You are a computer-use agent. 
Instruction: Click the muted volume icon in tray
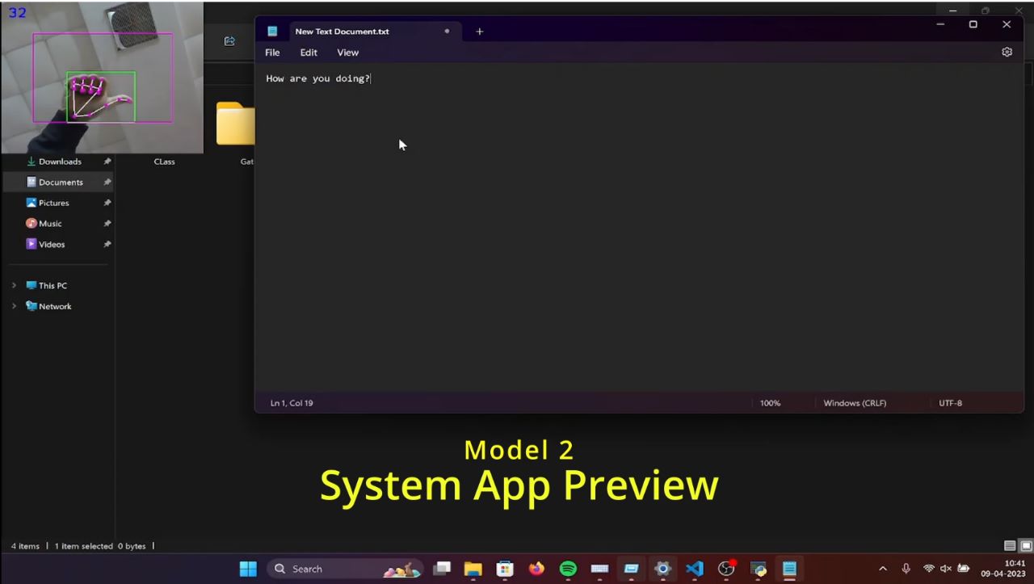(945, 569)
